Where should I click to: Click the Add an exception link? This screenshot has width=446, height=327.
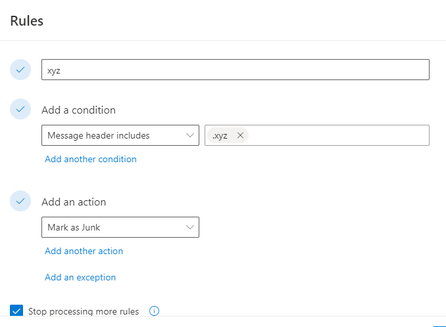coord(80,277)
